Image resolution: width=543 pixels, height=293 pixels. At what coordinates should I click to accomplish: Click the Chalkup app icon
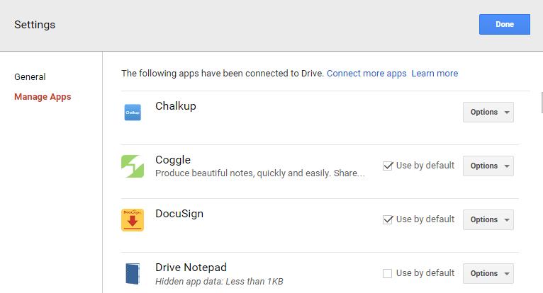[133, 113]
